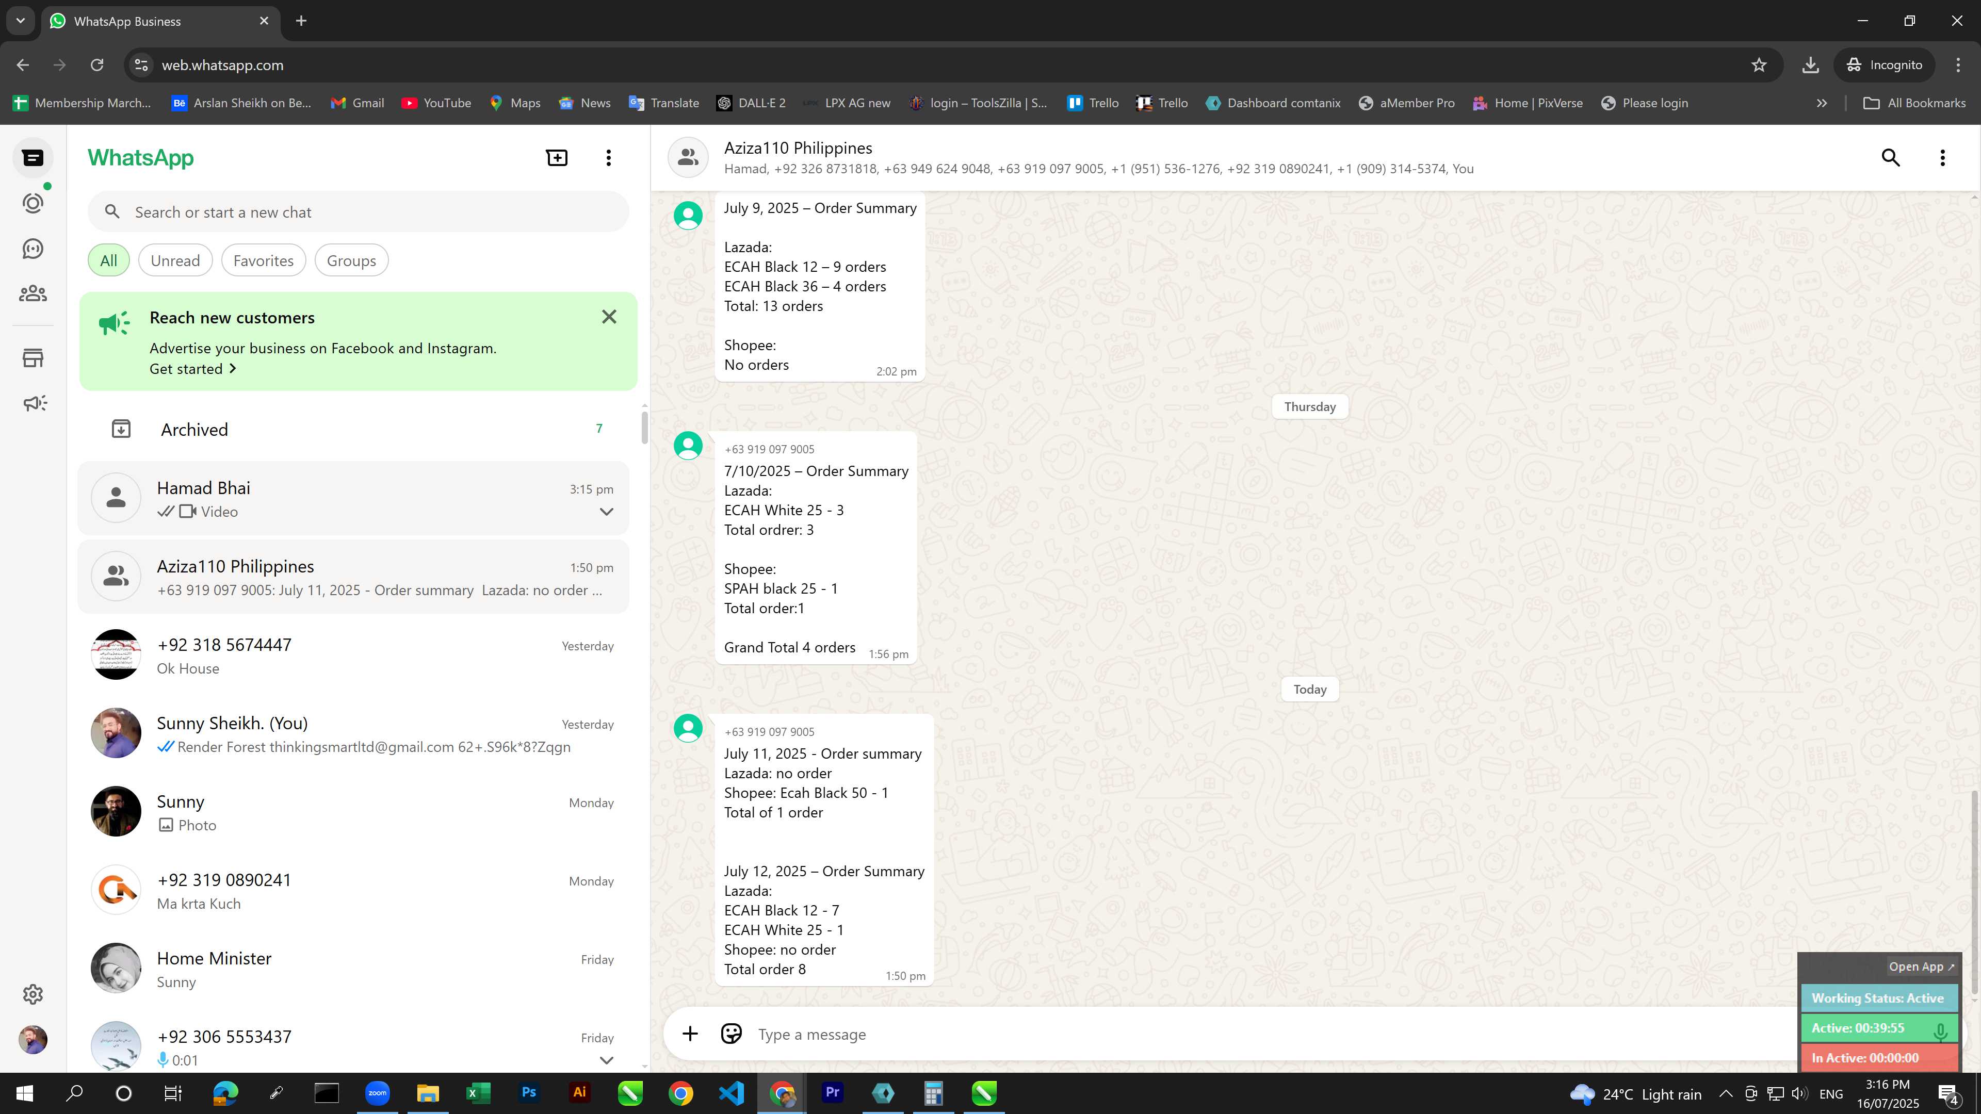Open the chat list three-dot menu
Image resolution: width=1981 pixels, height=1114 pixels.
coord(608,158)
